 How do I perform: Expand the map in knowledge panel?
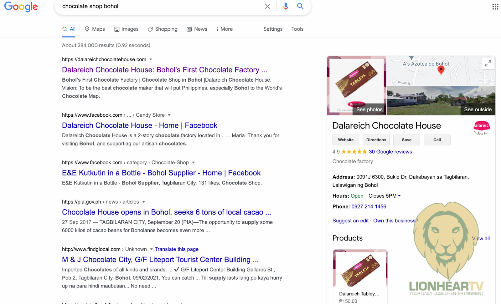tap(488, 63)
